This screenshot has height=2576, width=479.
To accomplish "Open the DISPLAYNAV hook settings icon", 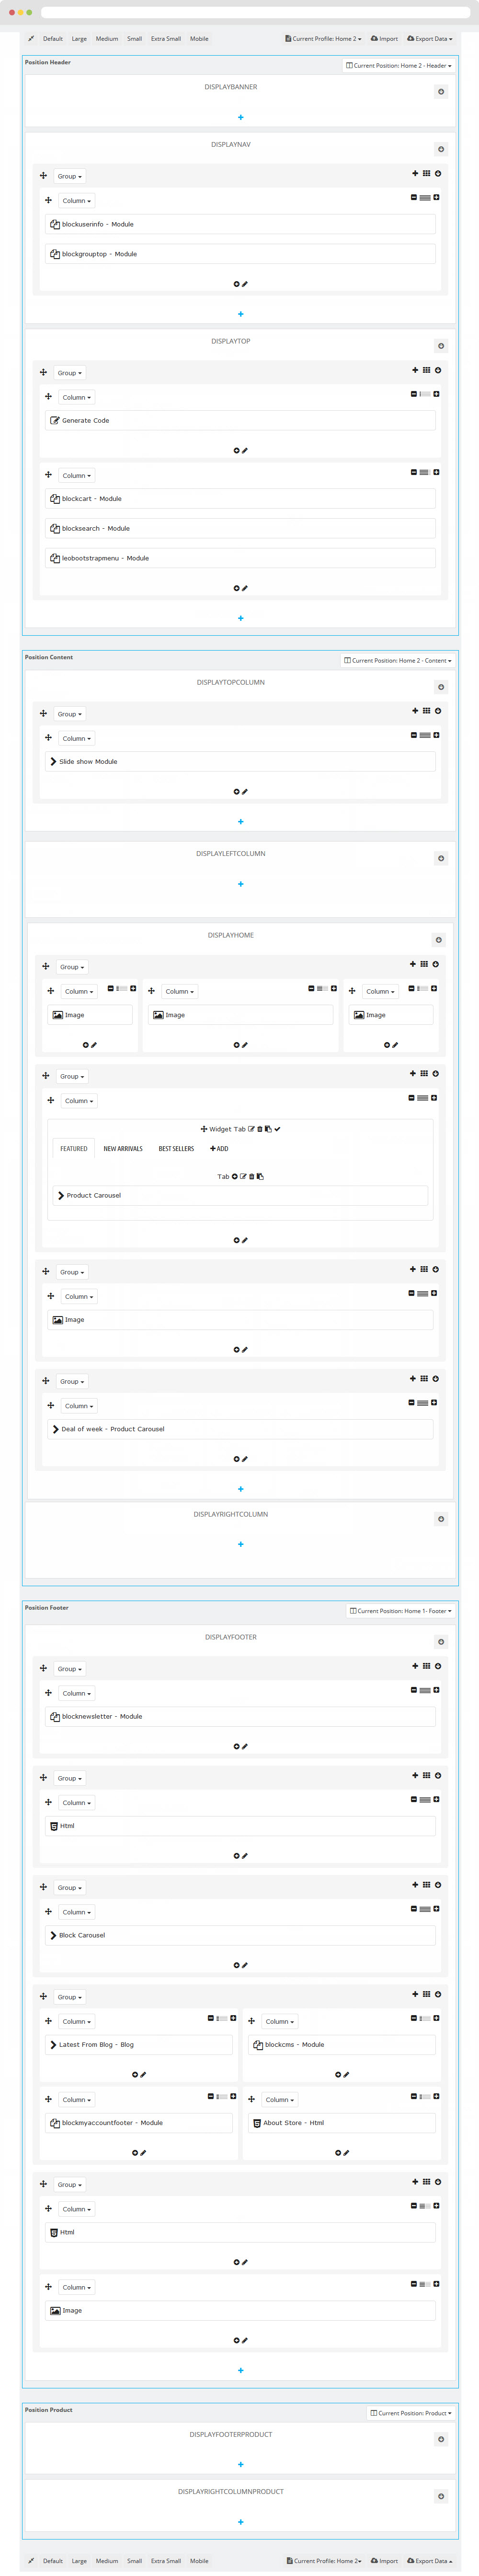I will point(441,149).
